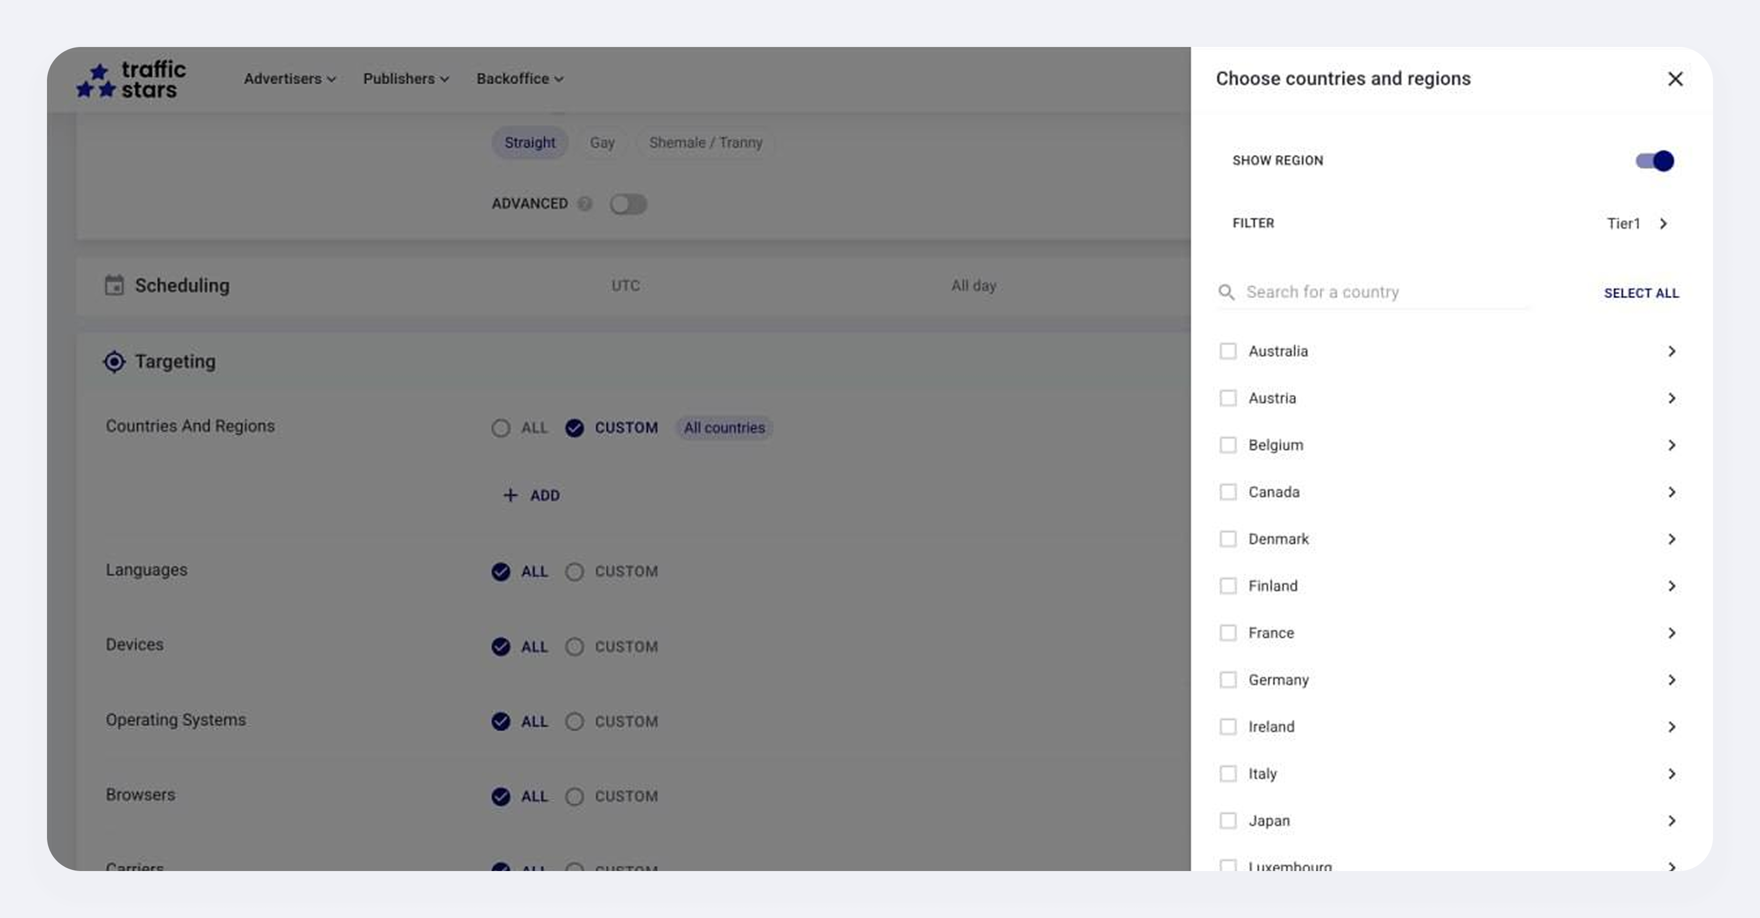This screenshot has height=918, width=1760.
Task: Expand France regions chevron
Action: point(1671,632)
